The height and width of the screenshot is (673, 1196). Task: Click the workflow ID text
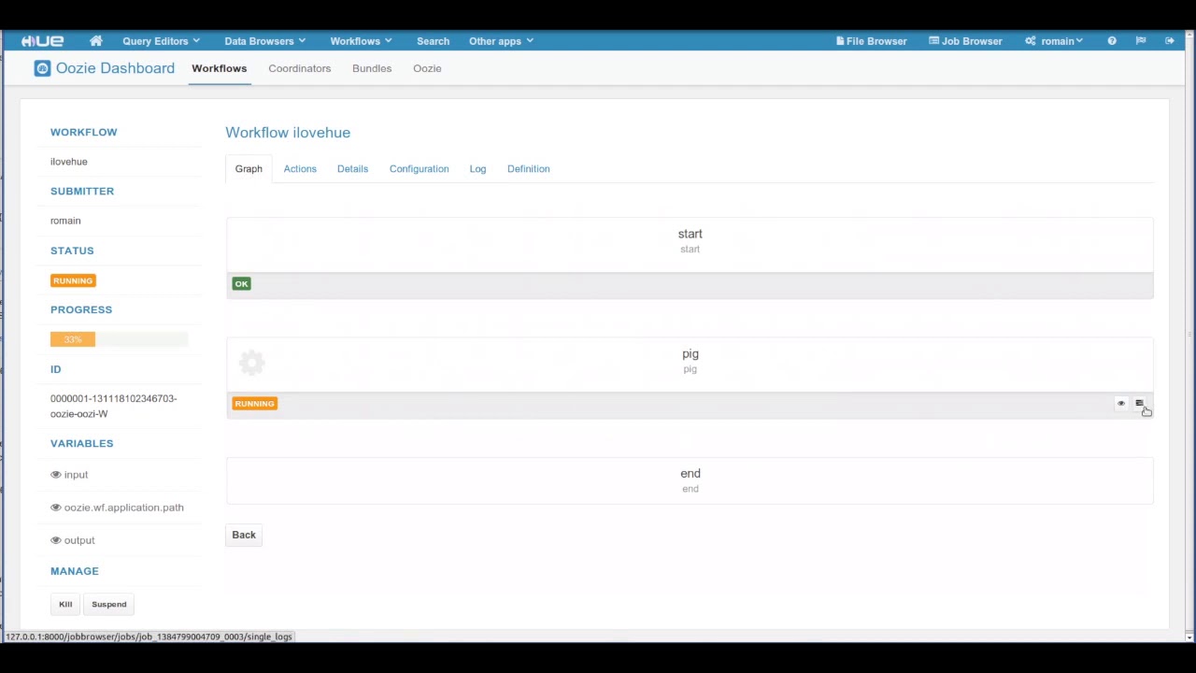pyautogui.click(x=113, y=406)
